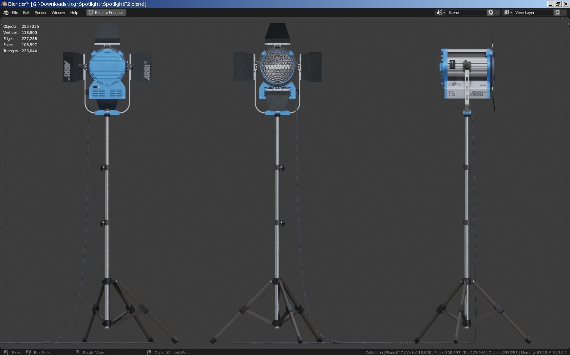Click the Box Select label in status bar
Image resolution: width=570 pixels, height=356 pixels.
(x=43, y=353)
